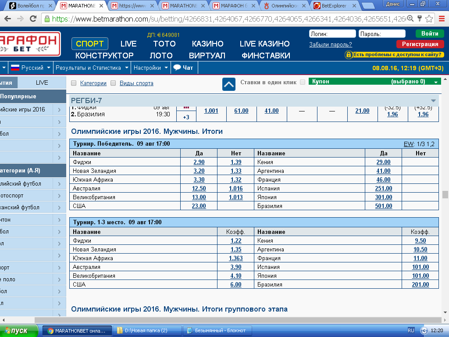449x337 pixels.
Task: Bookmark page using the star icon
Action: coord(429,19)
